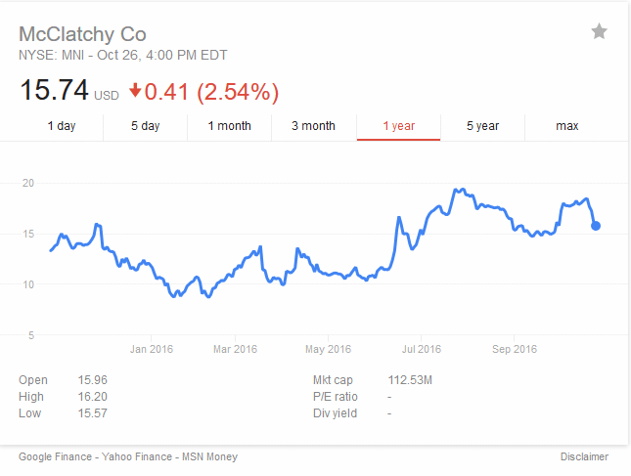The height and width of the screenshot is (476, 631).
Task: Open the Google Finance link
Action: [x=55, y=456]
